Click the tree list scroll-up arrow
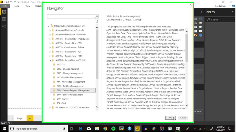The width and height of the screenshot is (236, 132). click(97, 27)
